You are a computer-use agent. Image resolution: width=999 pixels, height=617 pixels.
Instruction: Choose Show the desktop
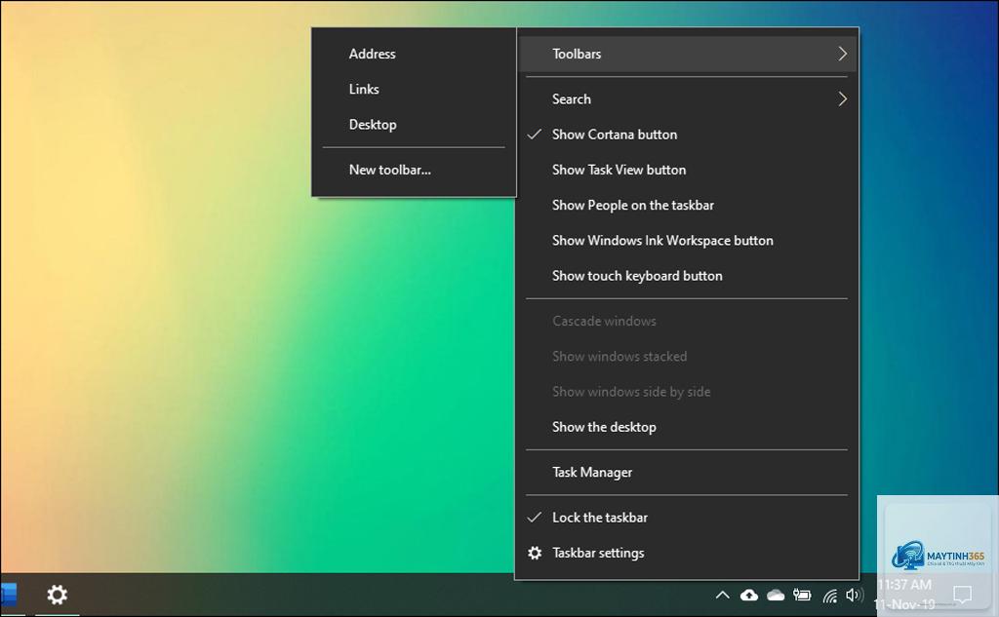[687, 427]
